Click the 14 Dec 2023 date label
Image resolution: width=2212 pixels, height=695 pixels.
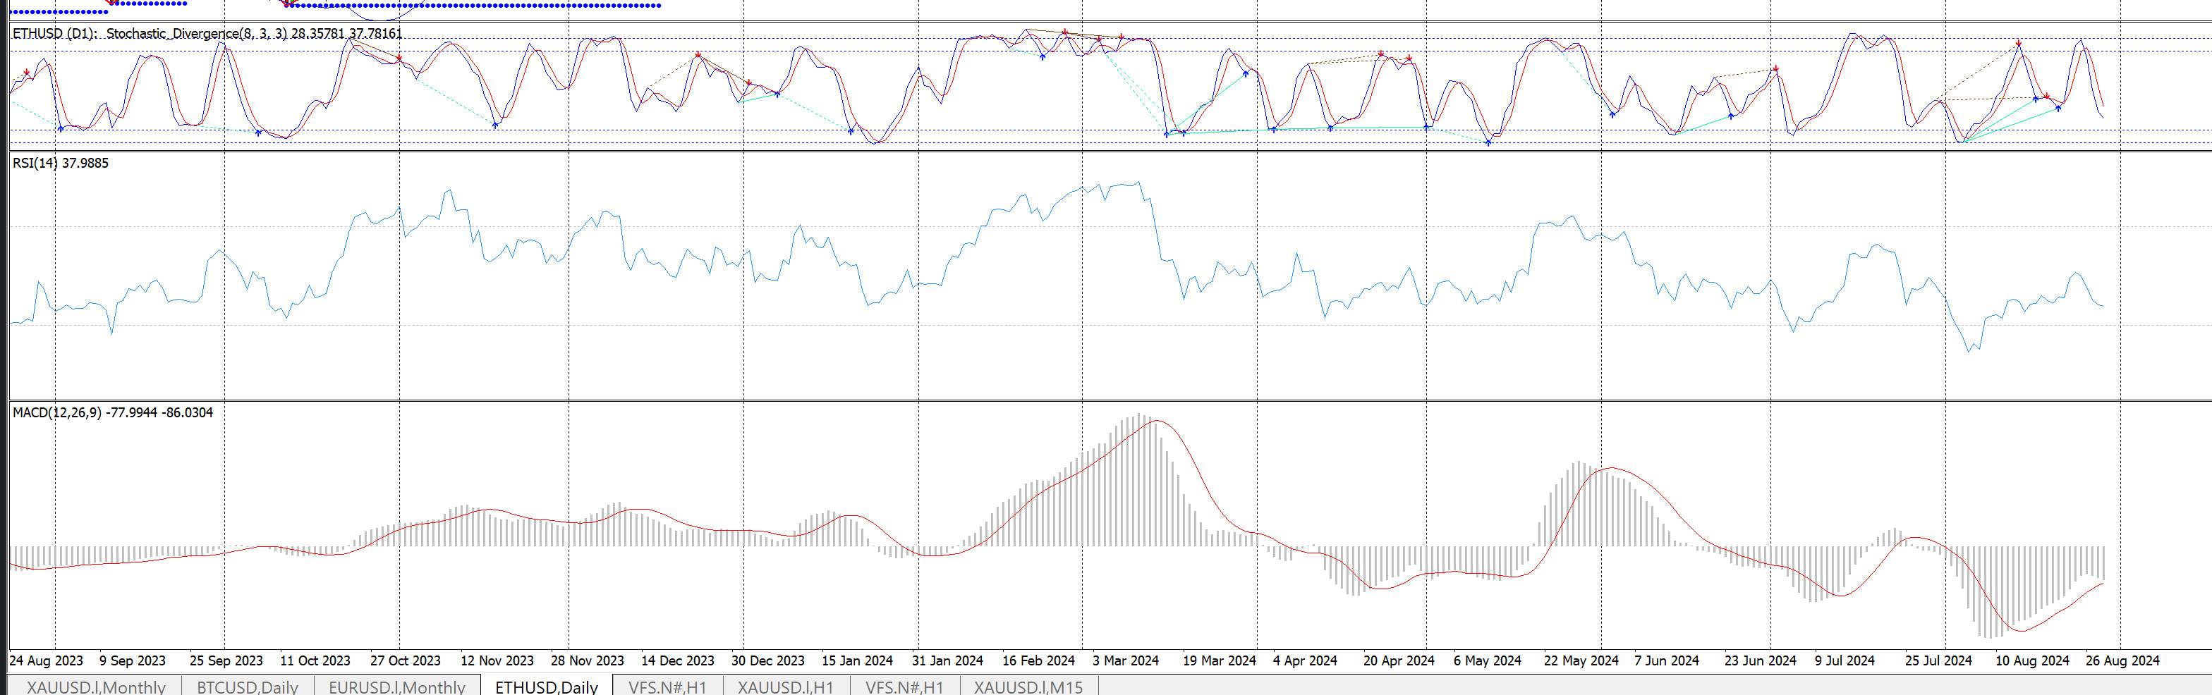click(x=678, y=660)
